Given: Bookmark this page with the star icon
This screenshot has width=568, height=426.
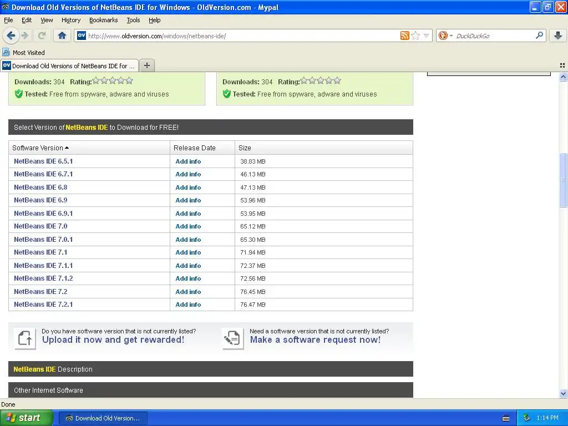Looking at the screenshot, I should tap(416, 35).
